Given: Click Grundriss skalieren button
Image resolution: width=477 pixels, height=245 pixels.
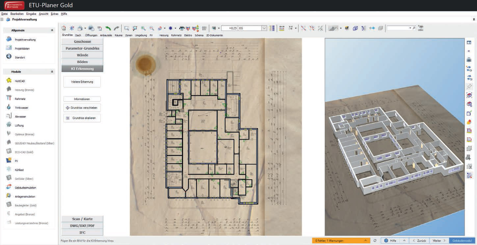Looking at the screenshot, I should coord(82,118).
